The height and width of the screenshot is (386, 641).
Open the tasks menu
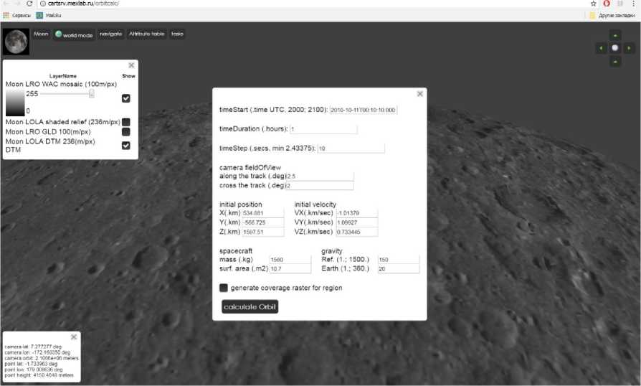point(177,34)
